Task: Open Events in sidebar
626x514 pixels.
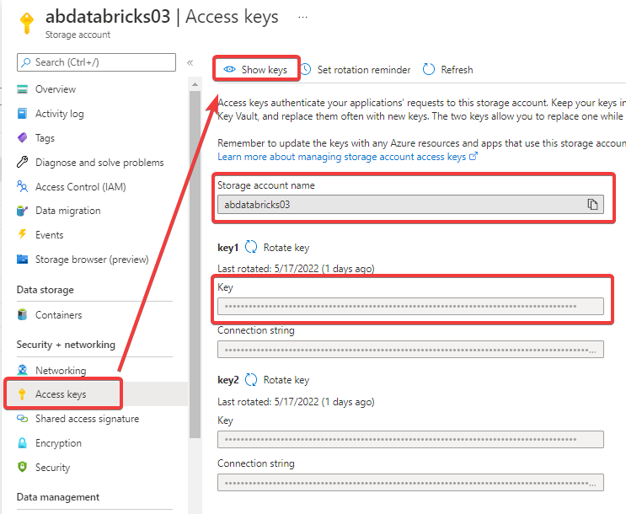Action: pyautogui.click(x=49, y=235)
